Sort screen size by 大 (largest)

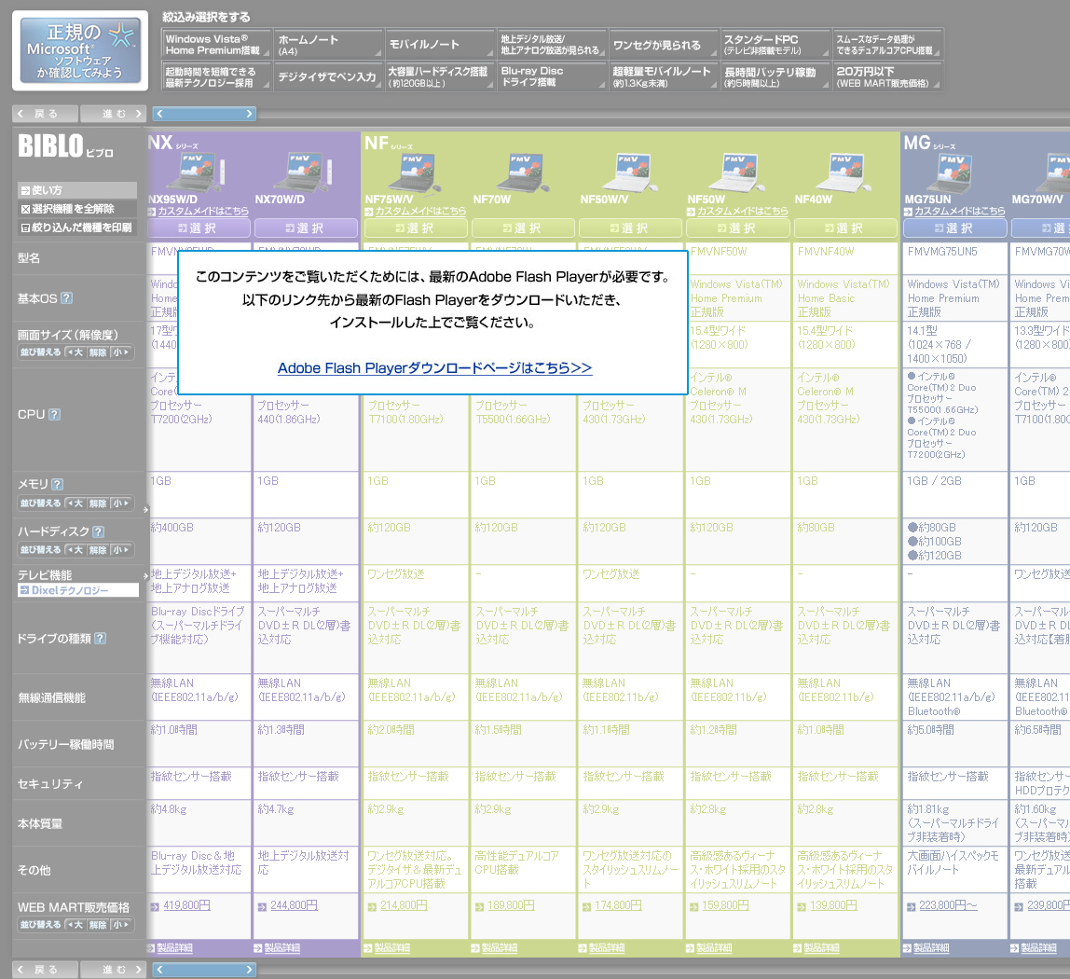pos(74,352)
